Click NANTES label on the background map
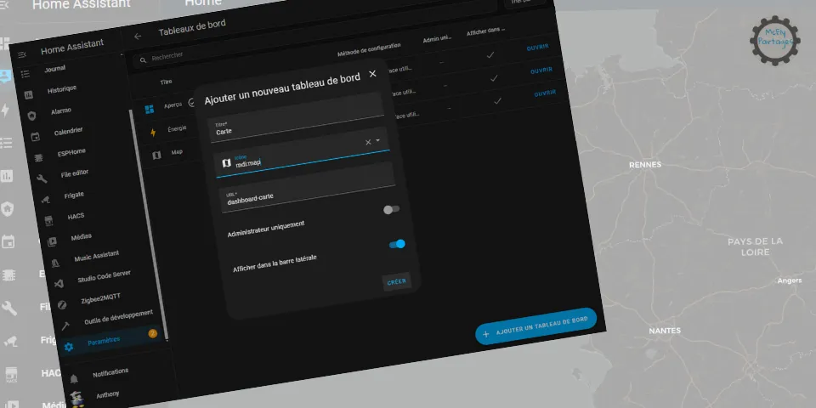Image resolution: width=816 pixels, height=408 pixels. coord(665,331)
